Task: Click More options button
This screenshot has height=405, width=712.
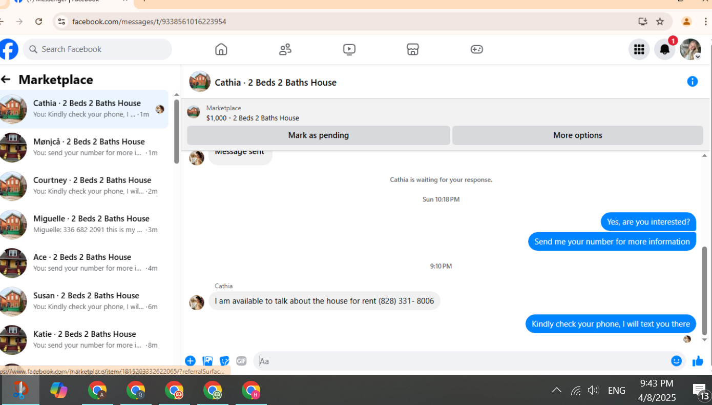Action: 577,135
